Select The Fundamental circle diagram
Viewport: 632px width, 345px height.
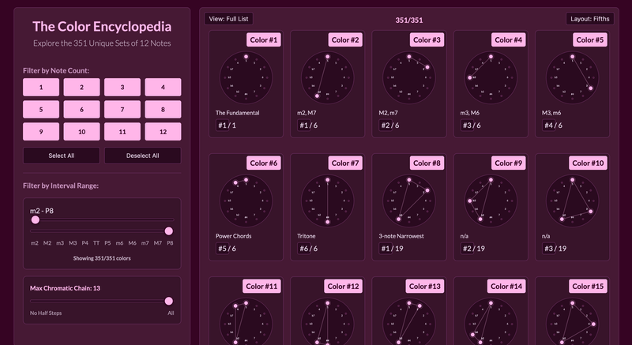pyautogui.click(x=246, y=77)
